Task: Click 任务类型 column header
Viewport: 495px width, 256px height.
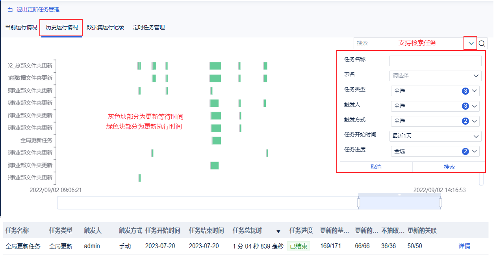Action: 61,231
